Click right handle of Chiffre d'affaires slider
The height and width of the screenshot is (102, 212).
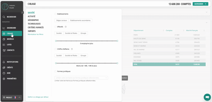pos(117,63)
